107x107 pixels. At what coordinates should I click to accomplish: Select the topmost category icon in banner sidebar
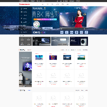tap(21, 9)
